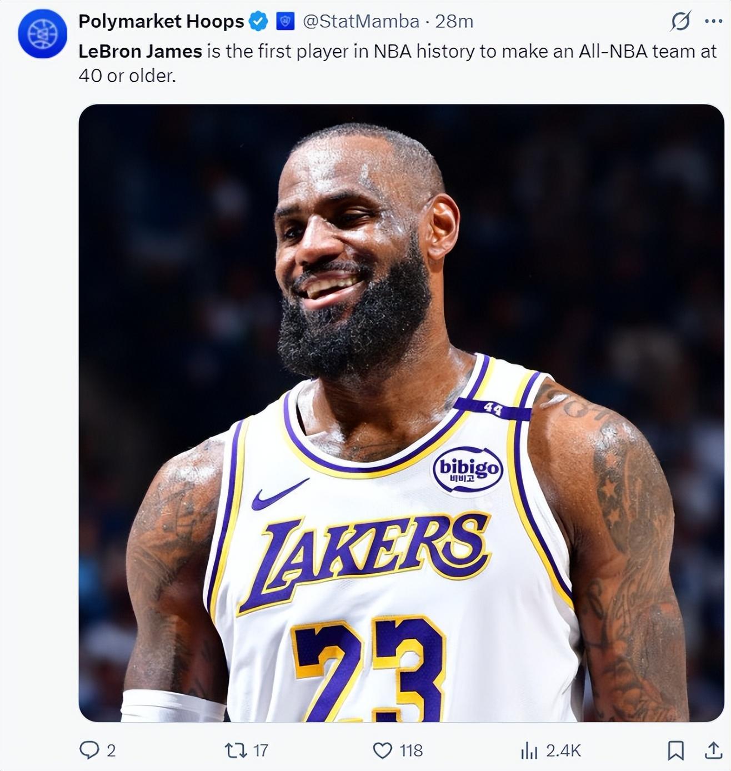This screenshot has width=731, height=771.
Task: Repost the tweet using the retweet icon
Action: [x=235, y=750]
